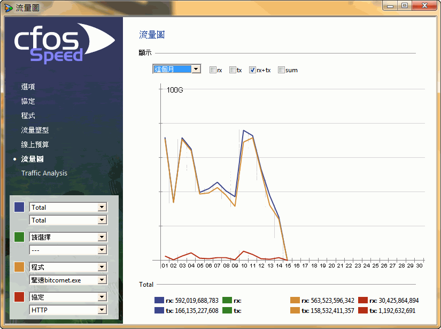Enable the tx checkbox
The height and width of the screenshot is (329, 441).
point(233,70)
